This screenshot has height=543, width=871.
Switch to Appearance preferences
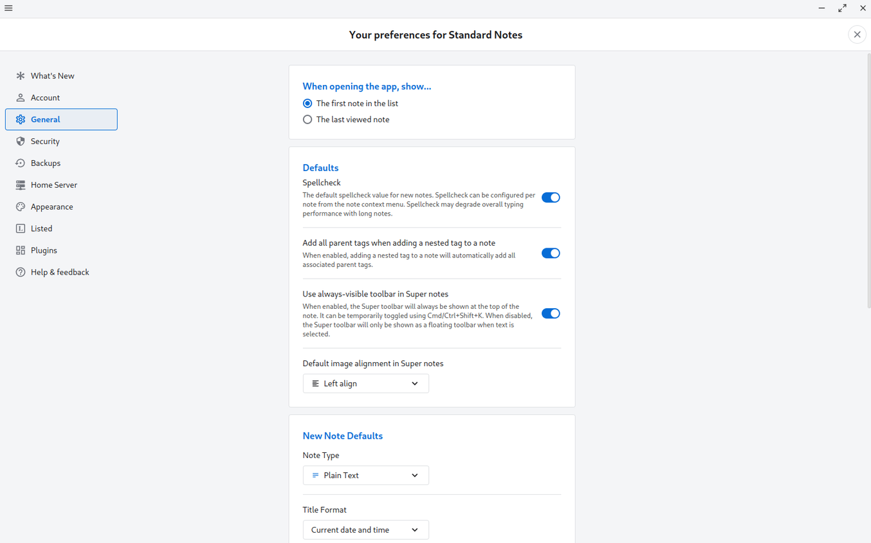[x=61, y=207]
